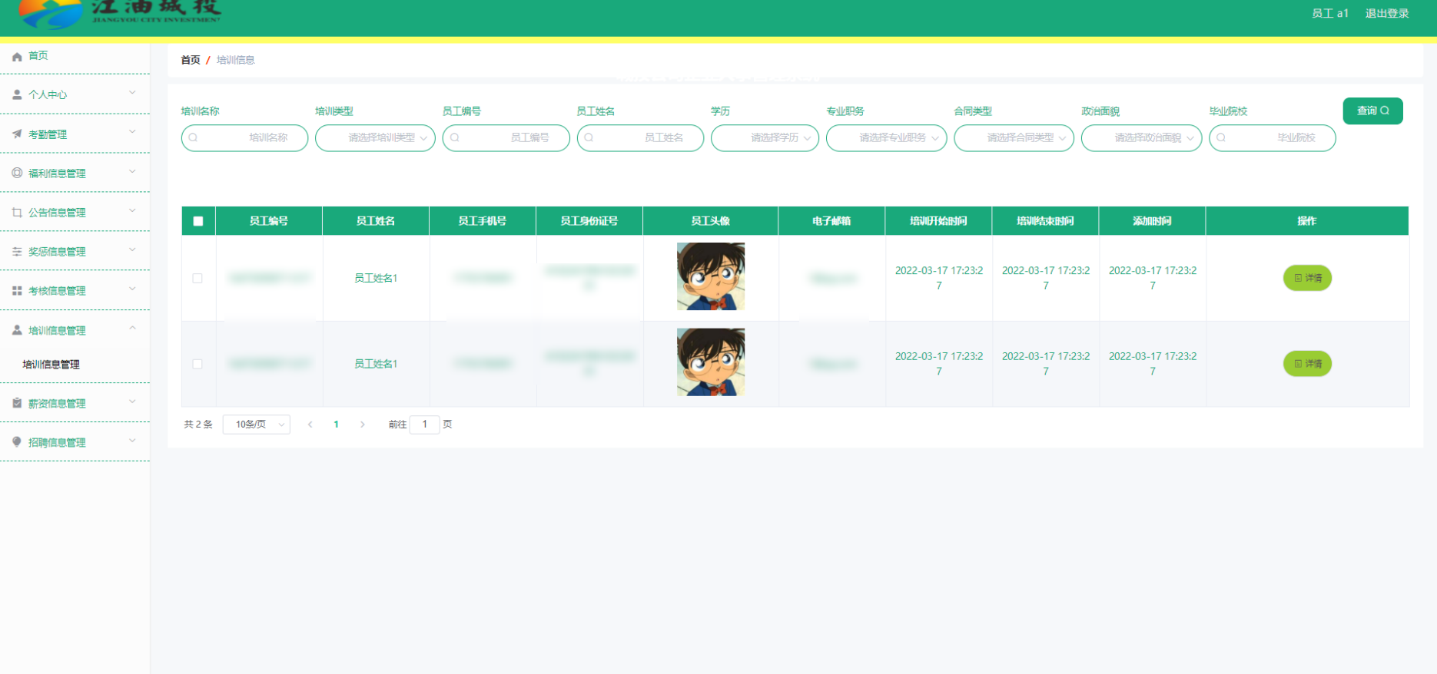Click the 奖惩信息管理 sliders icon
Image resolution: width=1437 pixels, height=674 pixels.
point(17,251)
